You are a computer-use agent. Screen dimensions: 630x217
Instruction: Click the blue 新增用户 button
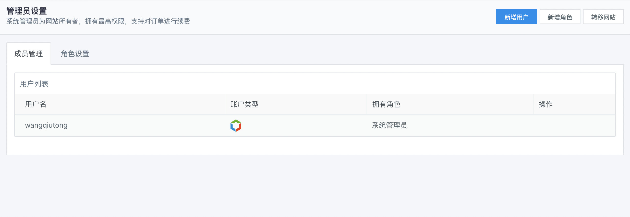coord(516,17)
